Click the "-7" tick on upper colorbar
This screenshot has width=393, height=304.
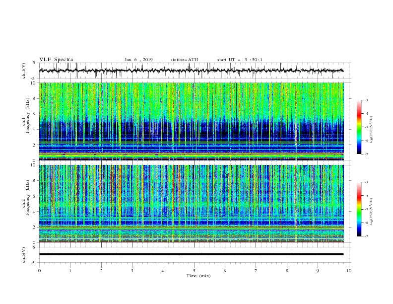pos(366,154)
